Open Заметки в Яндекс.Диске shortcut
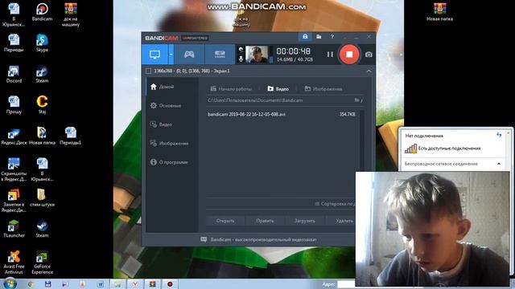The width and height of the screenshot is (515, 289). [14, 200]
